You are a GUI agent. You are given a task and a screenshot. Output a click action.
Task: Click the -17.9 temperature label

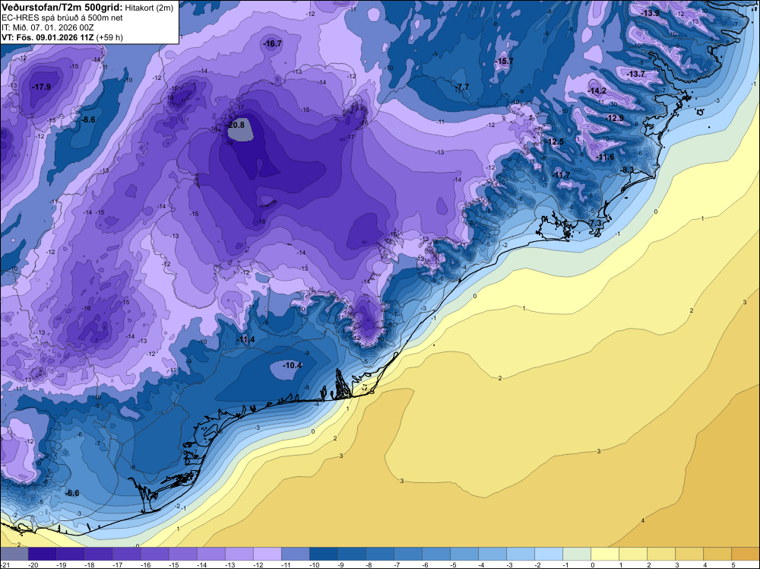41,87
